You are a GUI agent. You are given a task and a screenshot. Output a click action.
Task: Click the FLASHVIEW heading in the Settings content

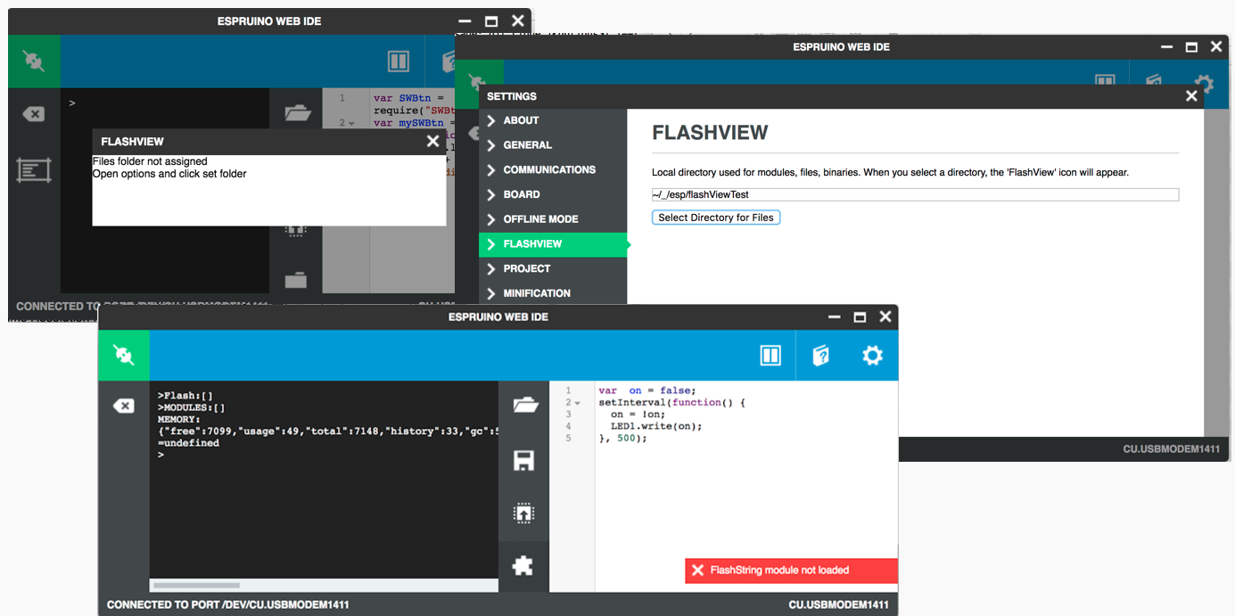[x=710, y=133]
